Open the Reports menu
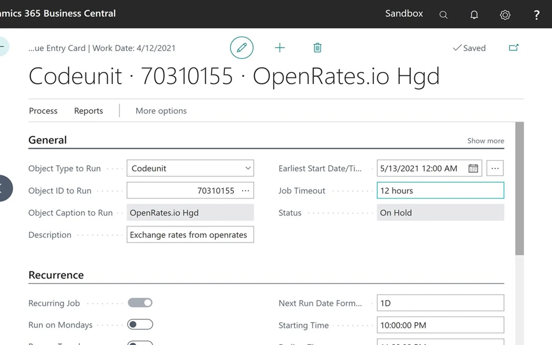Viewport: 552px width, 345px height. click(x=89, y=111)
